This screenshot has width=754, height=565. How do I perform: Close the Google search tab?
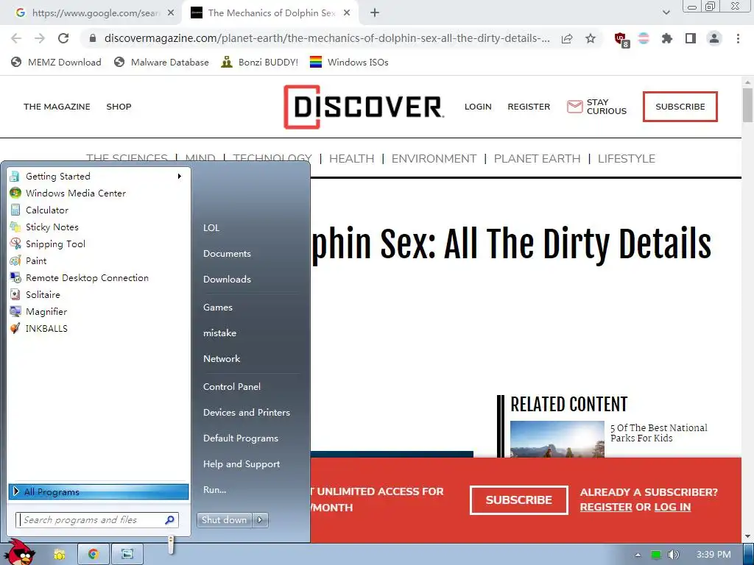point(171,13)
